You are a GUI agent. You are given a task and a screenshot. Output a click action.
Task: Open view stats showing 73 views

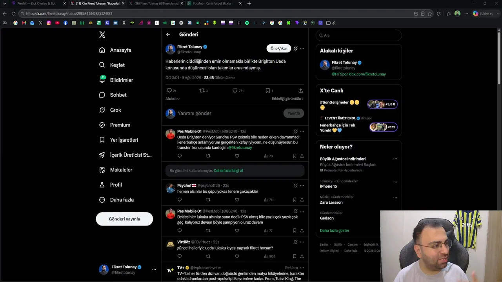(x=268, y=156)
